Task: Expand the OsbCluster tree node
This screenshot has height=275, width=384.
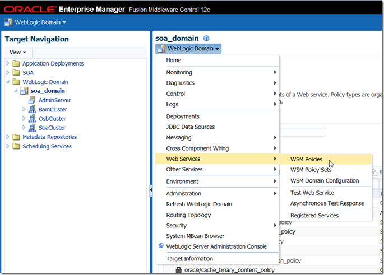Action: pyautogui.click(x=24, y=119)
